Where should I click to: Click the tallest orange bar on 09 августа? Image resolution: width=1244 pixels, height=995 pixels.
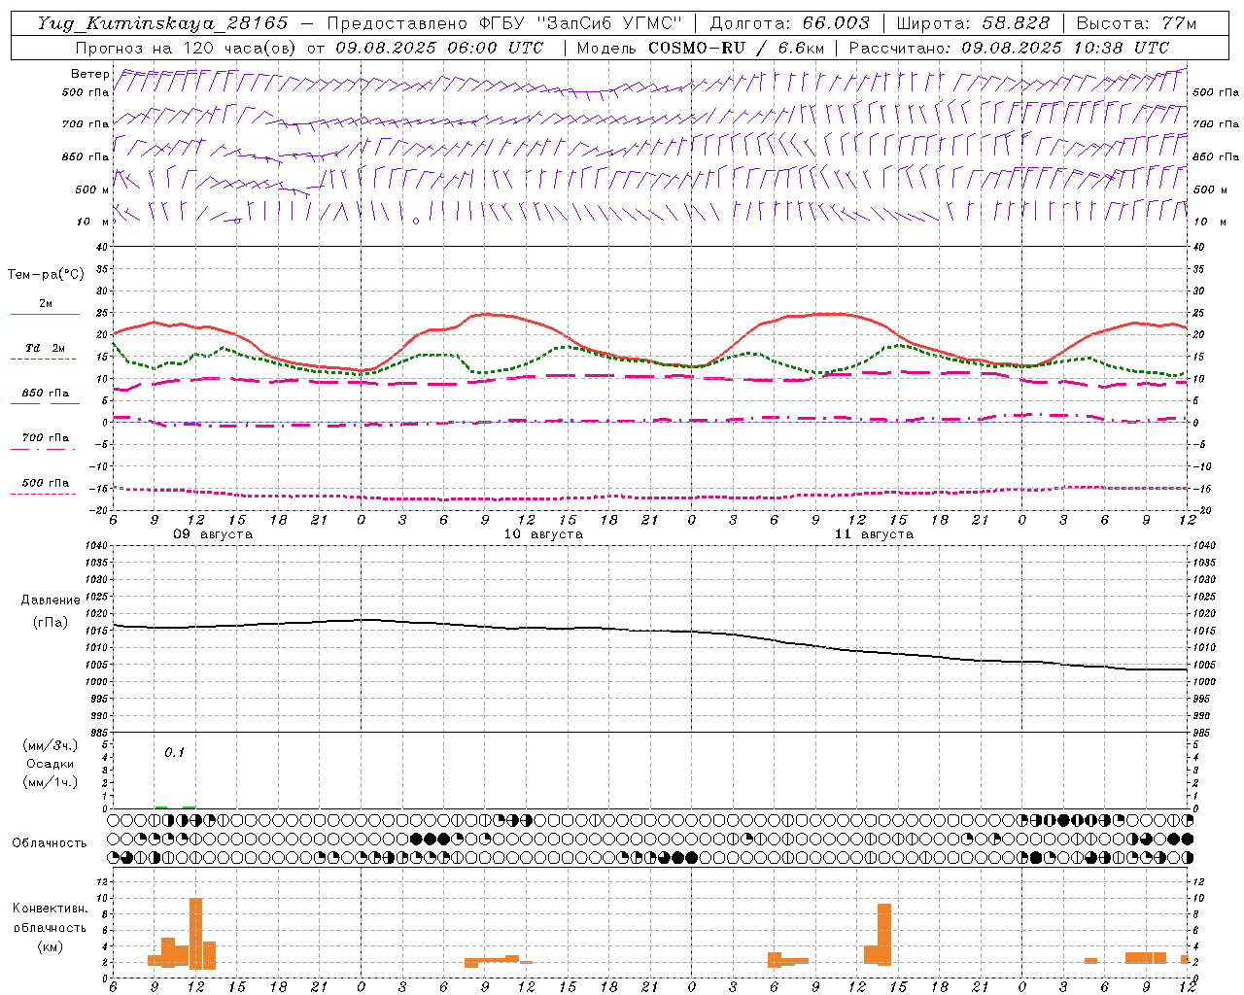(195, 934)
